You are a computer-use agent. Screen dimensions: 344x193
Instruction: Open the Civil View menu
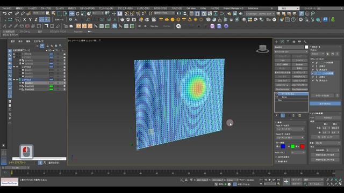191,9
